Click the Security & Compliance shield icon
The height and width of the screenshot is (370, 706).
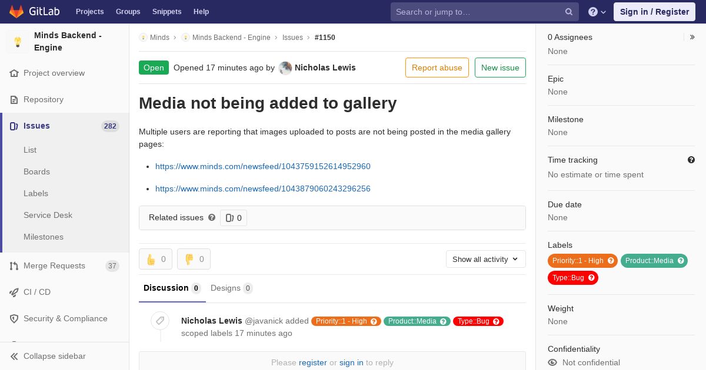pyautogui.click(x=14, y=319)
